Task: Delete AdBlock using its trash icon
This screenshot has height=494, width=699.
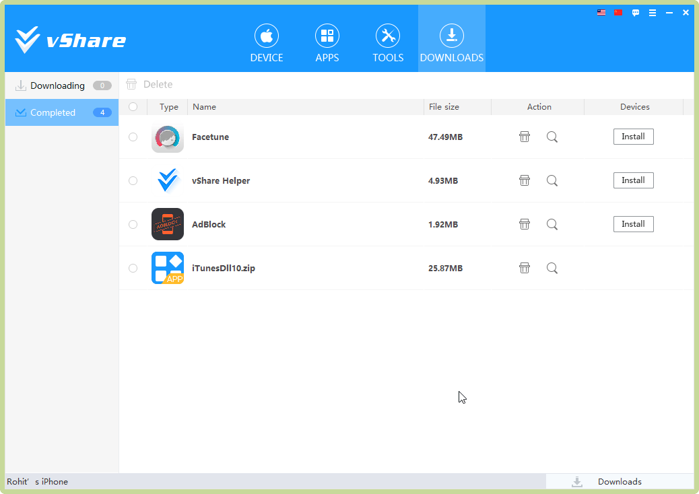Action: click(525, 224)
